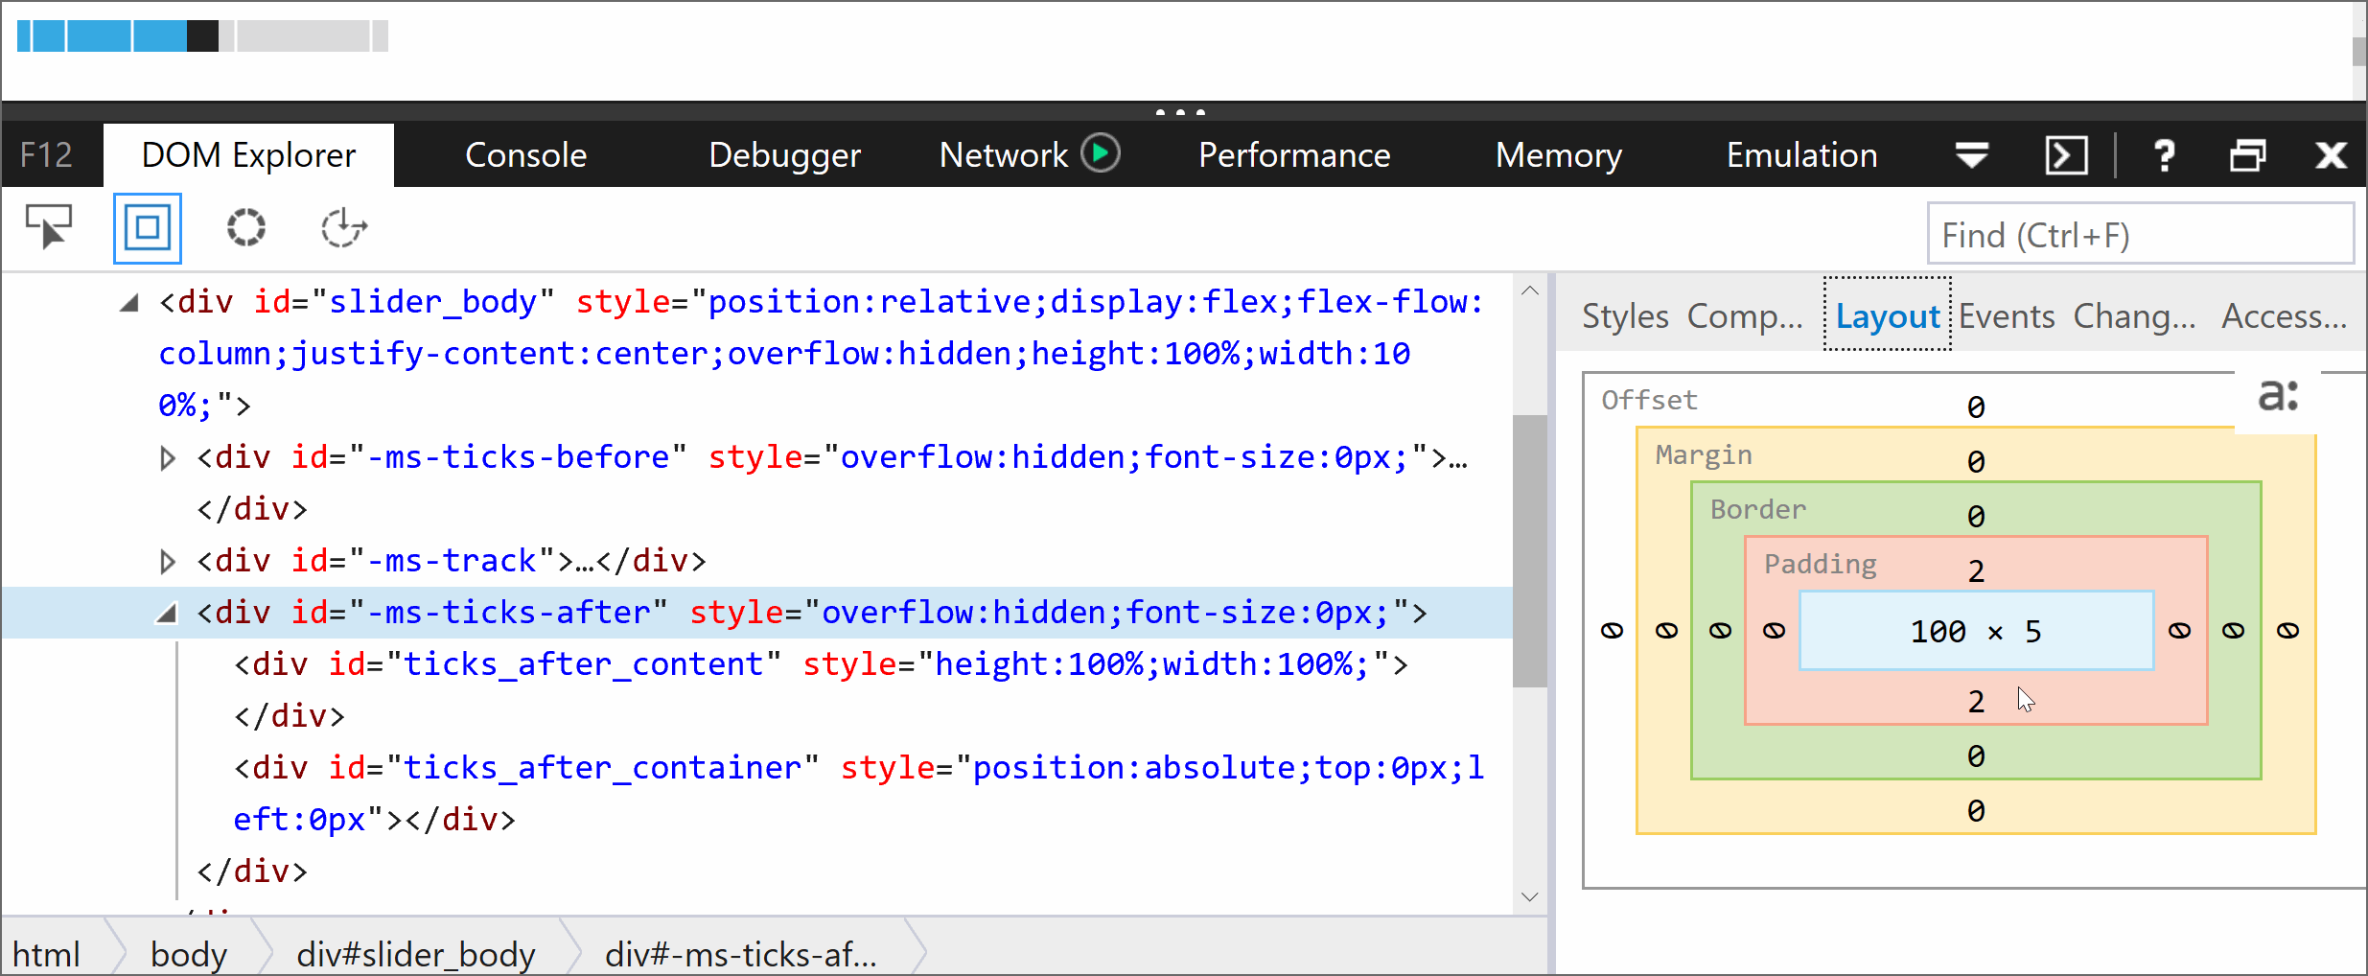Switch to the Console tab

tap(525, 154)
